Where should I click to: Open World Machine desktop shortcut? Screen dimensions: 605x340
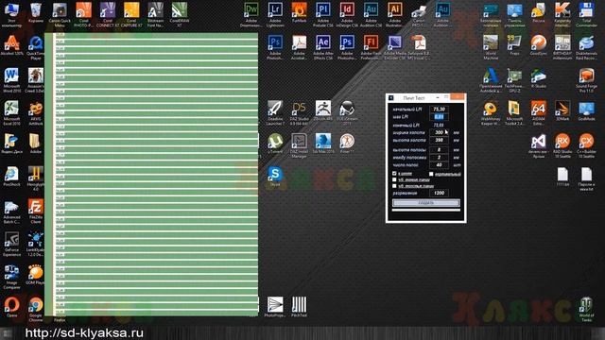(x=491, y=47)
